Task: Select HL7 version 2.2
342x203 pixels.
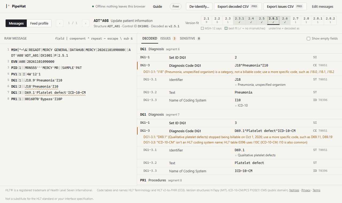Action: pos(217,20)
